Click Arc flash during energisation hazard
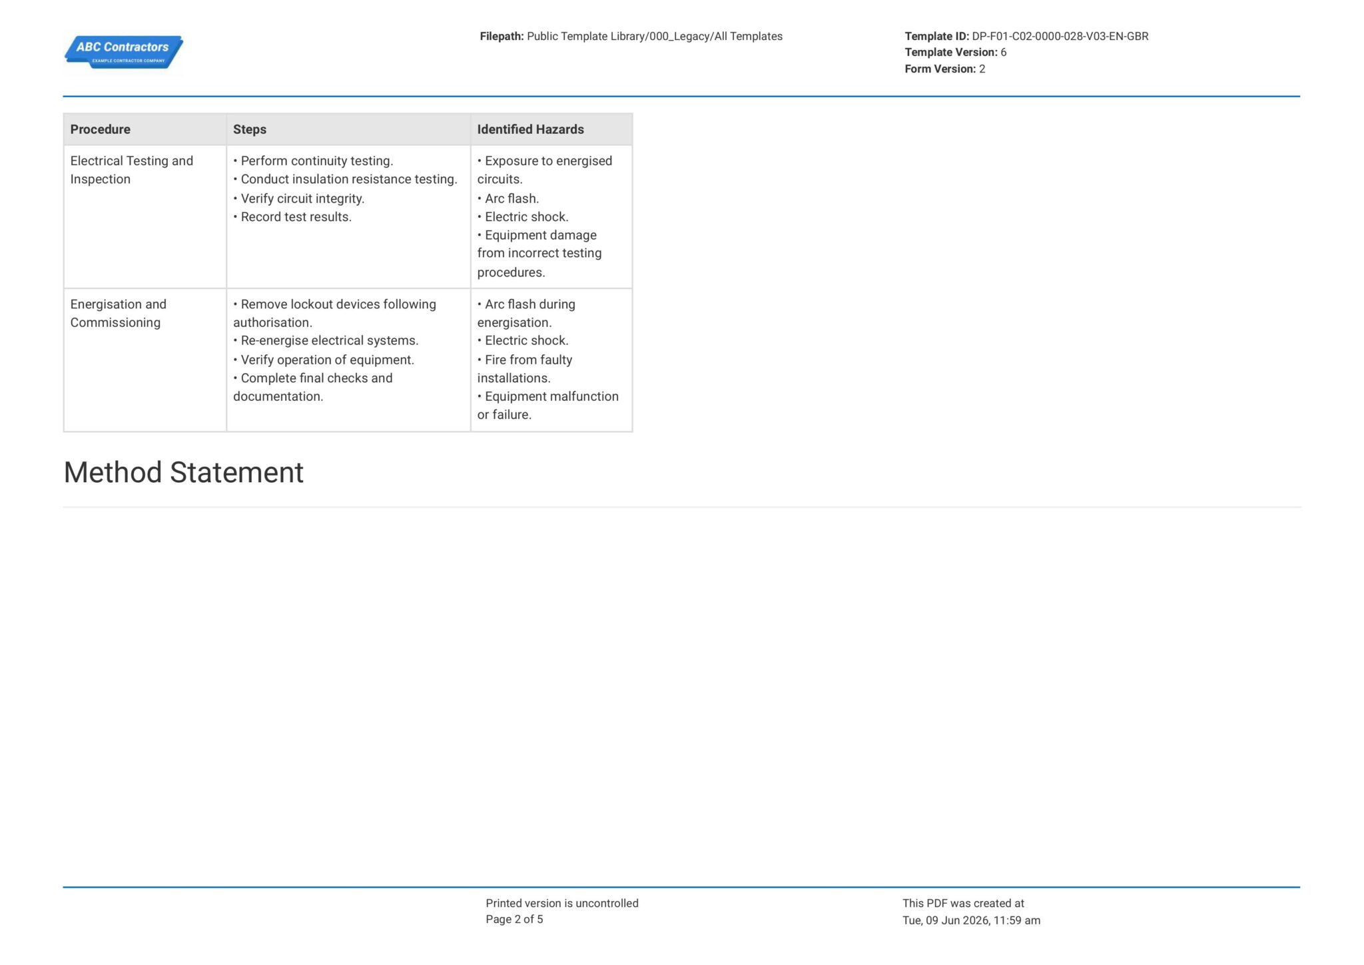 pyautogui.click(x=526, y=313)
